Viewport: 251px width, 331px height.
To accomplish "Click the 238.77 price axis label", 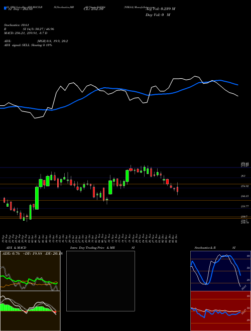I will tap(244, 207).
